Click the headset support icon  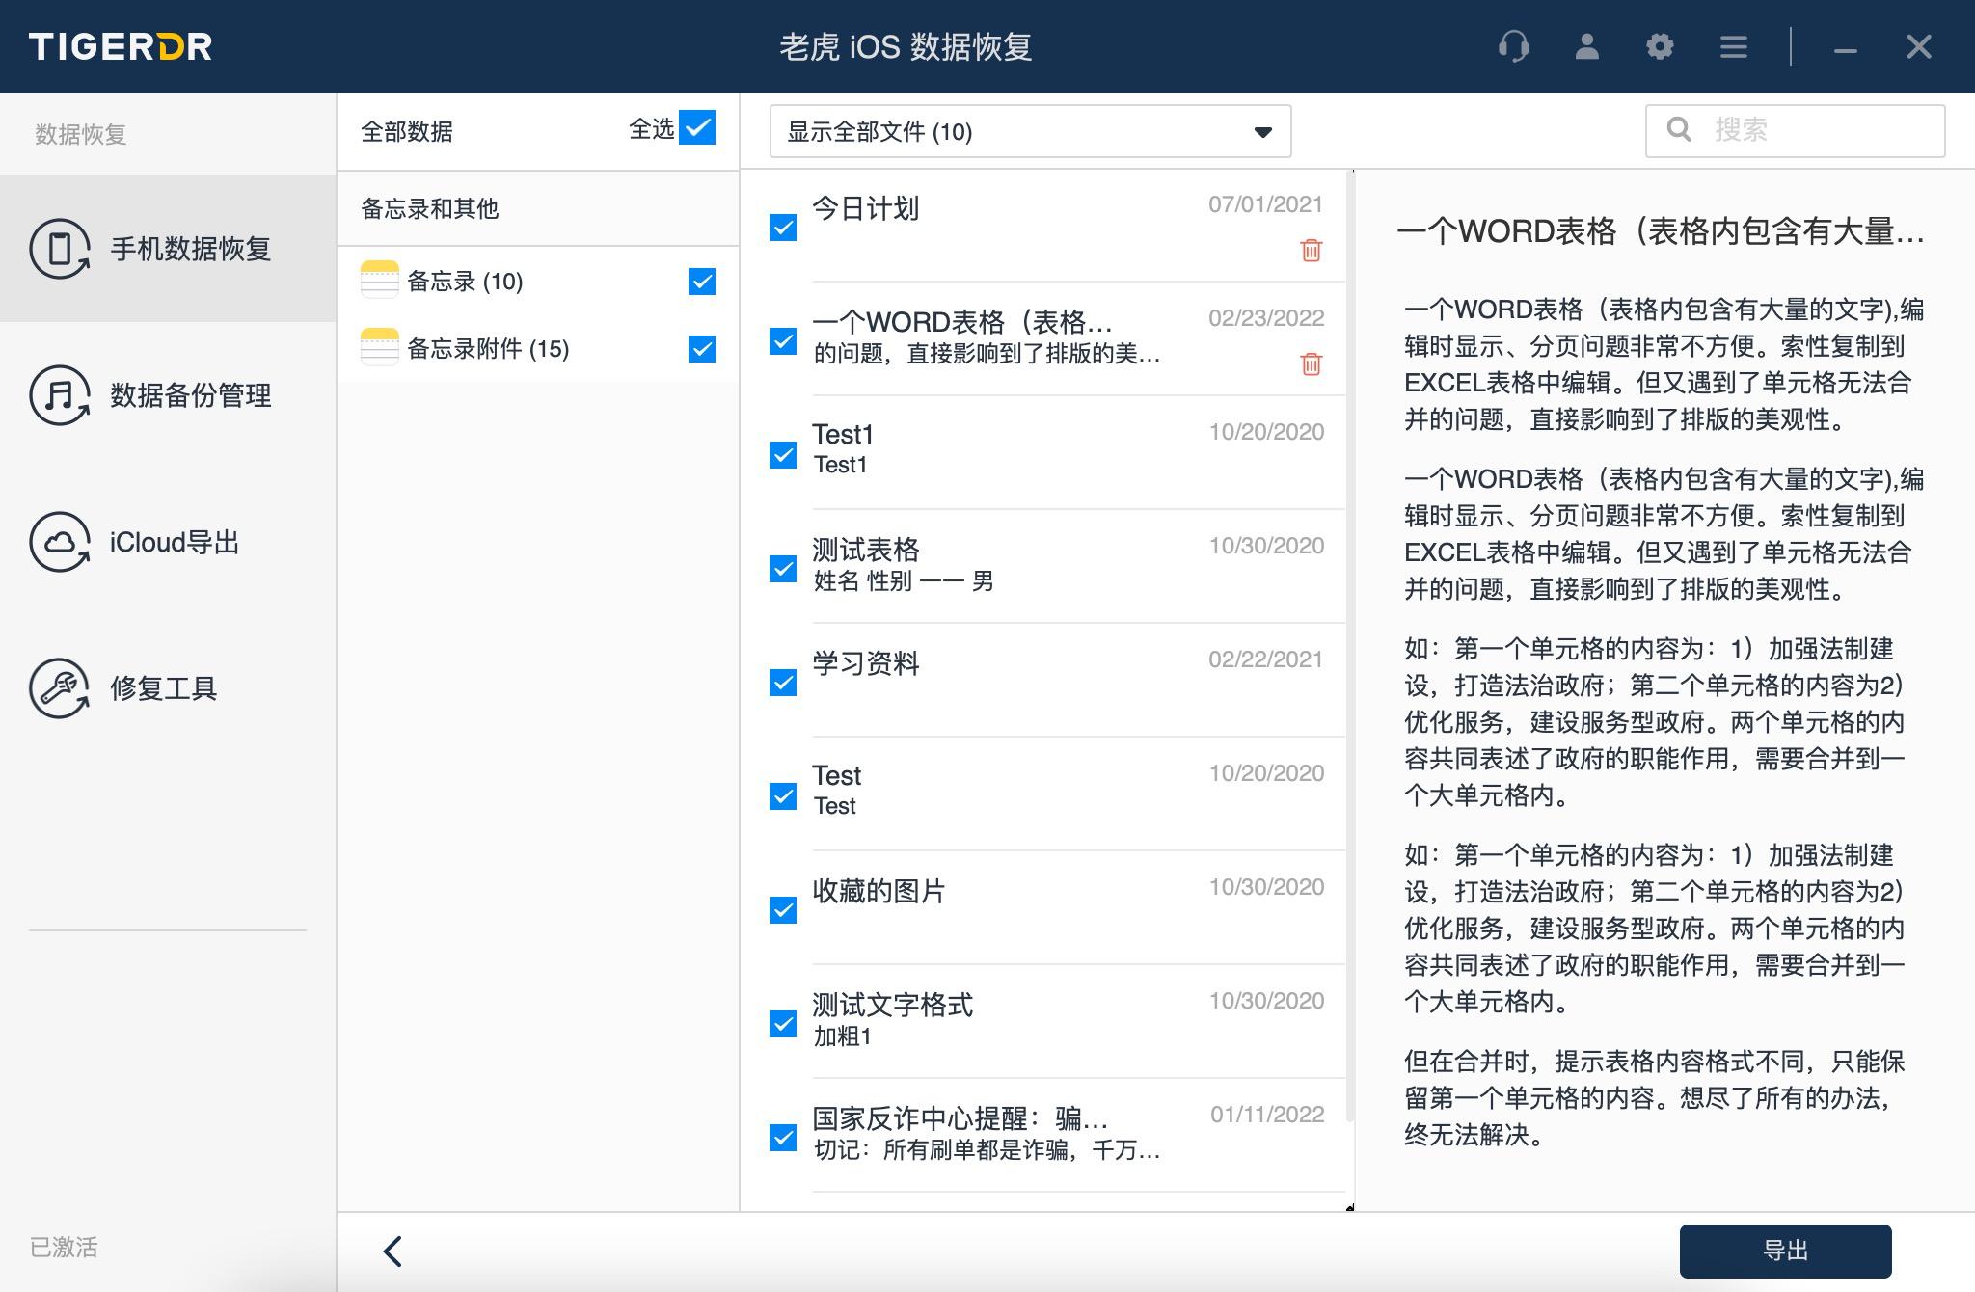[x=1514, y=46]
